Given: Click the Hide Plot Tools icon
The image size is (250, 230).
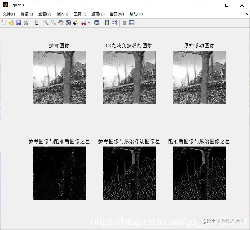Looking at the screenshot, I should 124,23.
